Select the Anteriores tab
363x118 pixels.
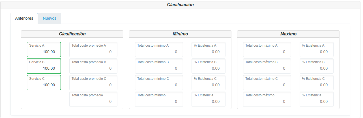[x=24, y=19]
